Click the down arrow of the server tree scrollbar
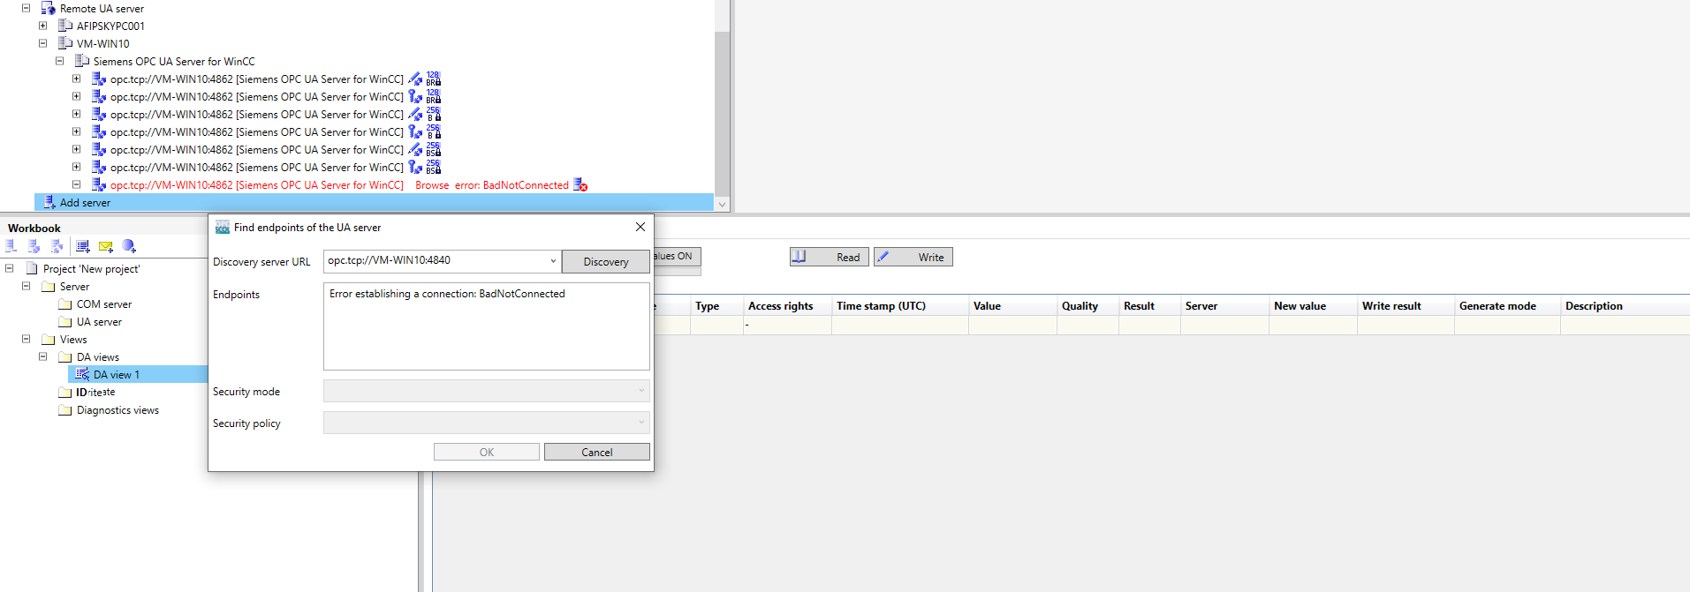The height and width of the screenshot is (592, 1690). (722, 204)
